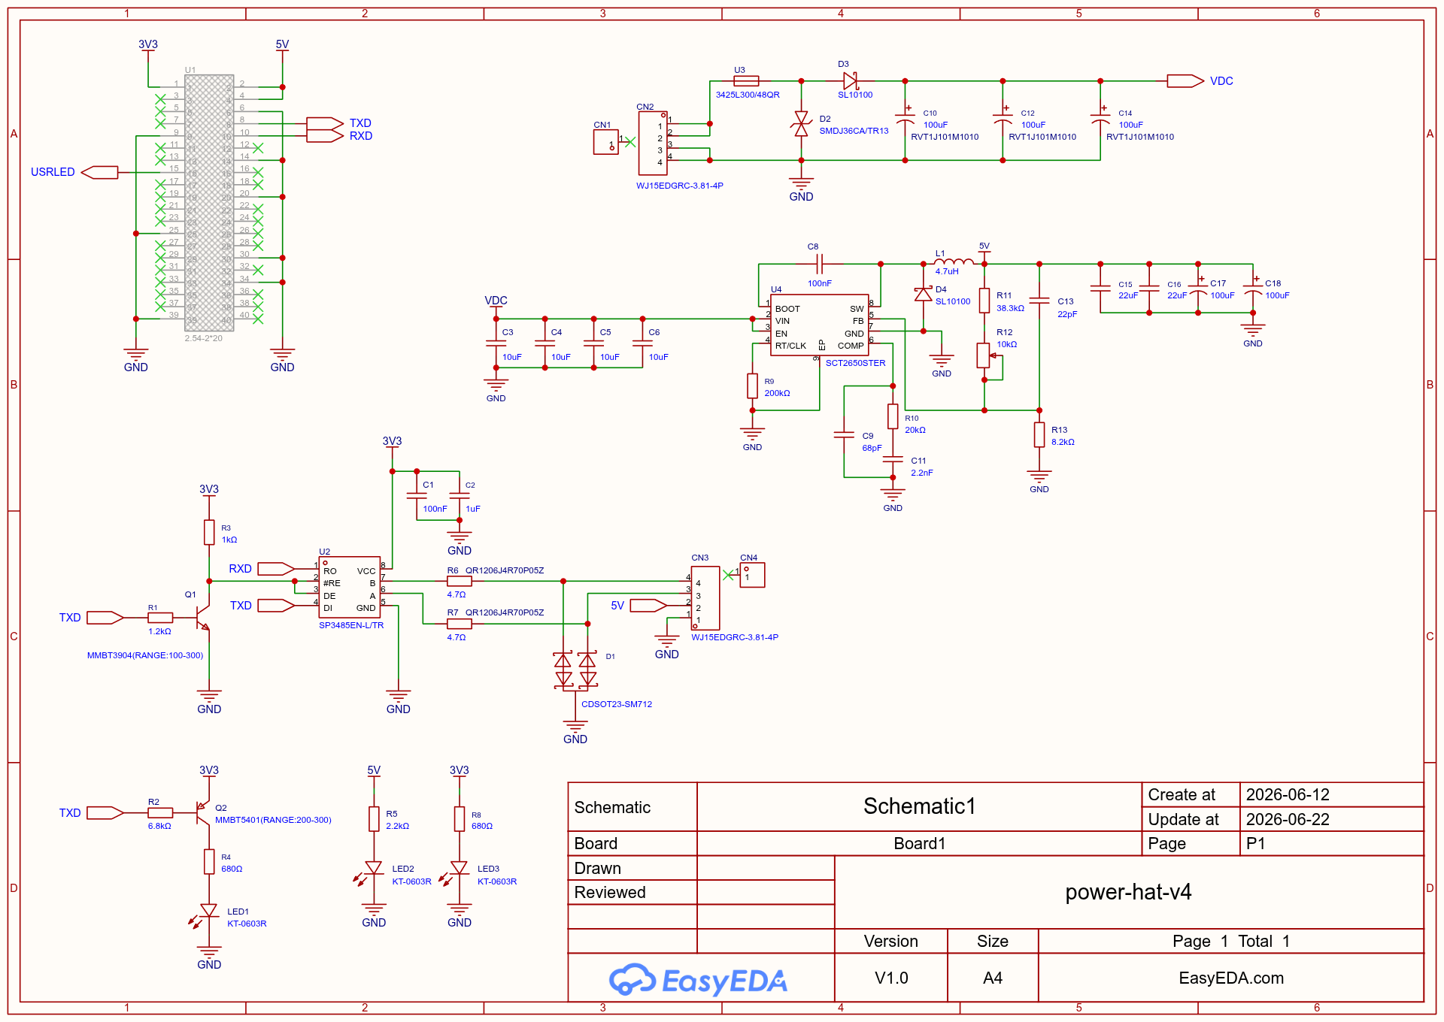Image resolution: width=1444 pixels, height=1022 pixels.
Task: Select the U2 SP3485EN transceiver chip
Action: click(349, 588)
